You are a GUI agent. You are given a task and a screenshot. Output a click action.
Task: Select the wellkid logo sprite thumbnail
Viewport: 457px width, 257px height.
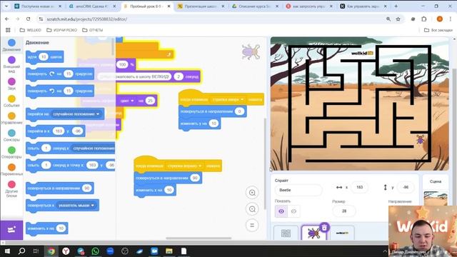click(x=342, y=233)
